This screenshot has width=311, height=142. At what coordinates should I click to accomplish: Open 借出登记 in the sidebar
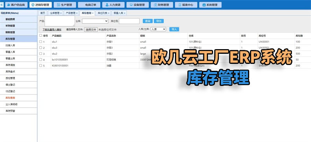pyautogui.click(x=18, y=85)
